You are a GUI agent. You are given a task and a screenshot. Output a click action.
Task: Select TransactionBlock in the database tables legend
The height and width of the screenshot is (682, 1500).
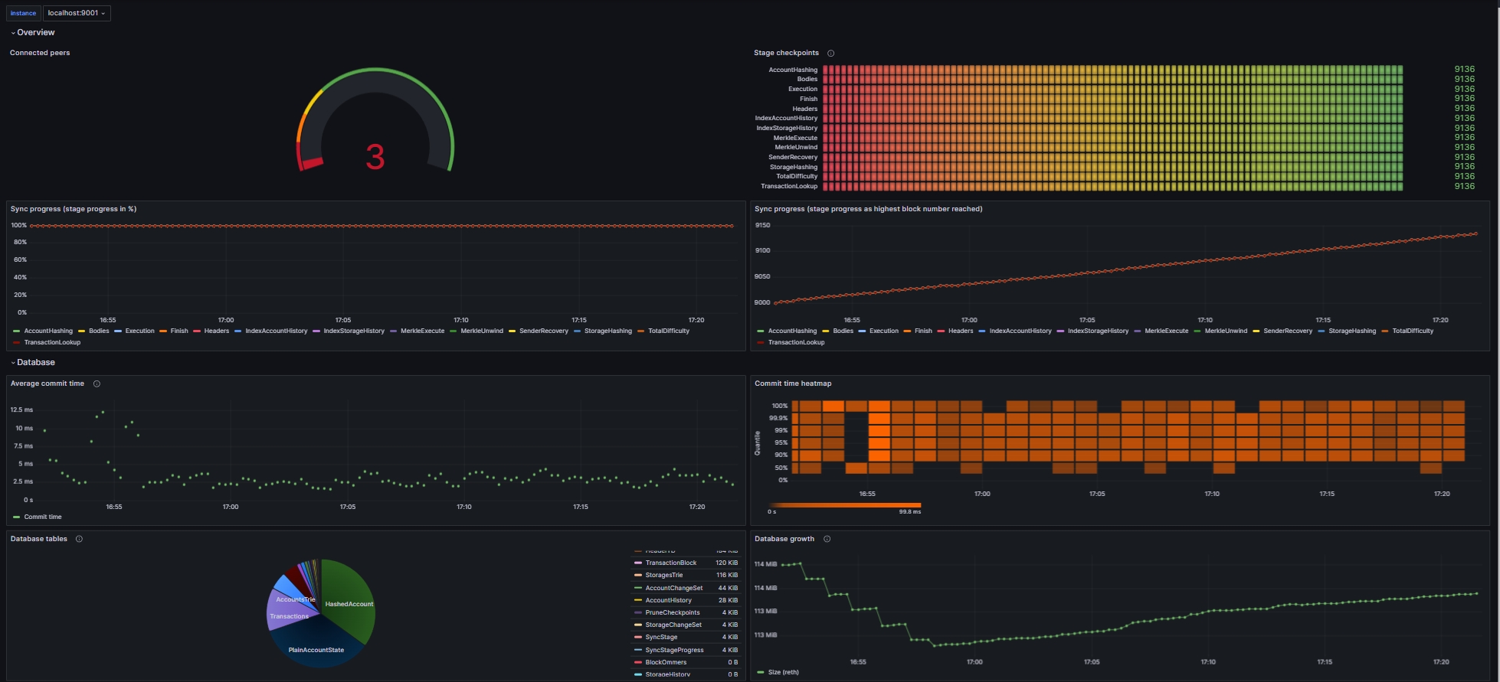point(670,563)
